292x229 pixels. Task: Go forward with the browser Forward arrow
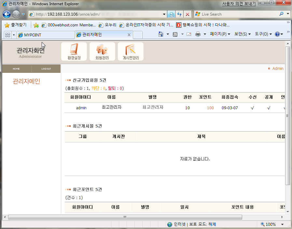coord(16,14)
